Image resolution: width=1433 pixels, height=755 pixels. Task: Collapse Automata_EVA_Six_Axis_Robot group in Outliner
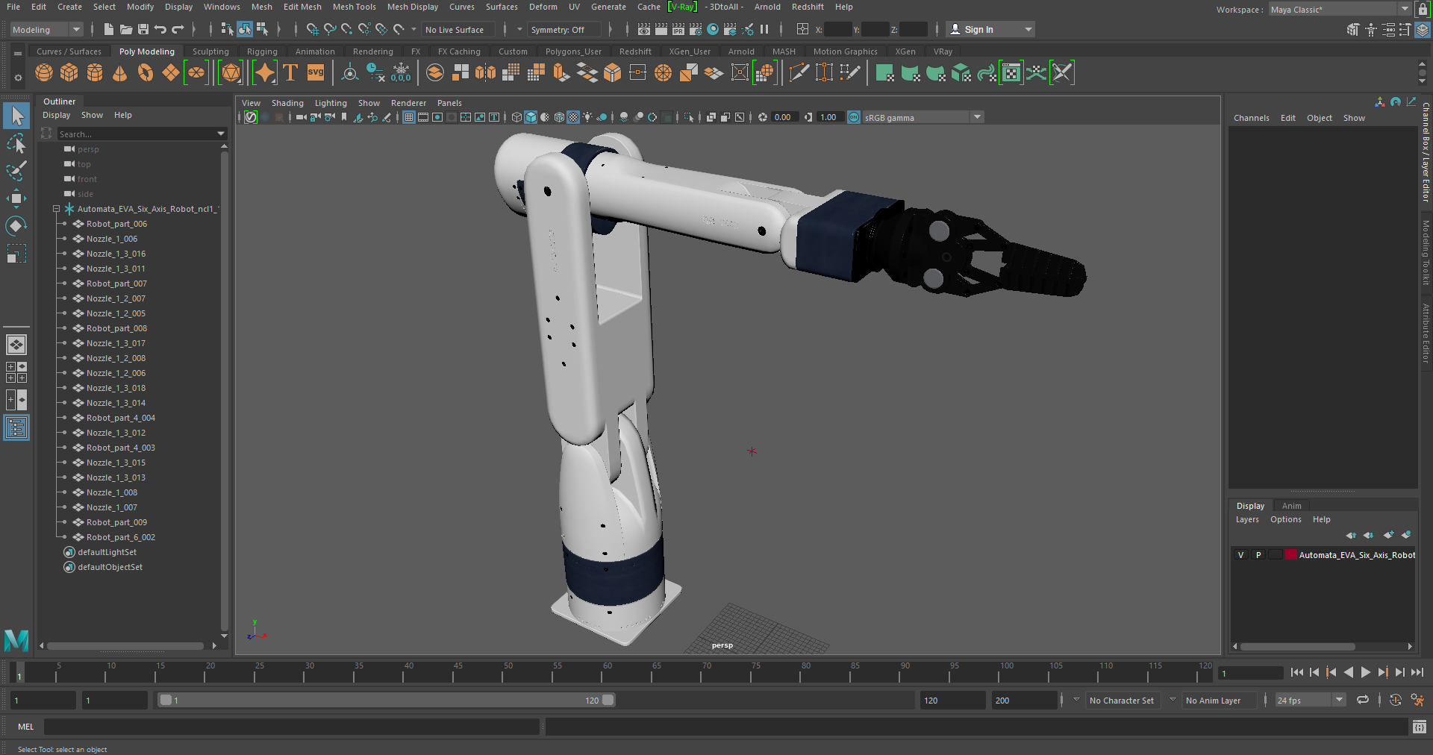[x=56, y=209]
